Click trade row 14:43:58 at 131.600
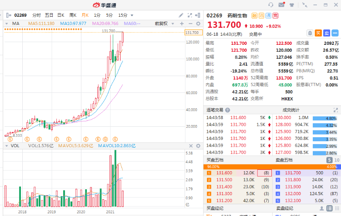 [239, 118]
